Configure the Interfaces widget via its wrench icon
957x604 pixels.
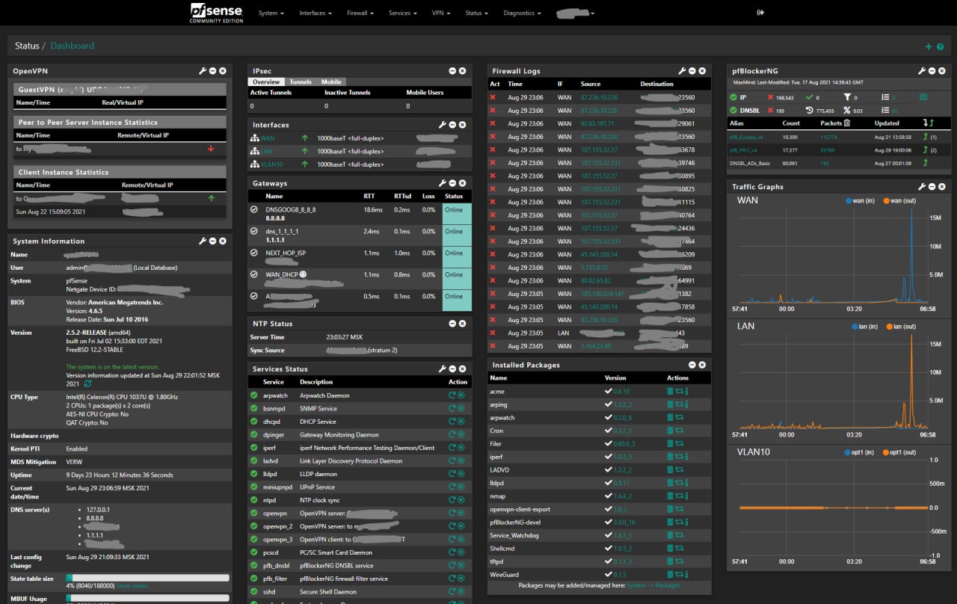click(x=443, y=125)
